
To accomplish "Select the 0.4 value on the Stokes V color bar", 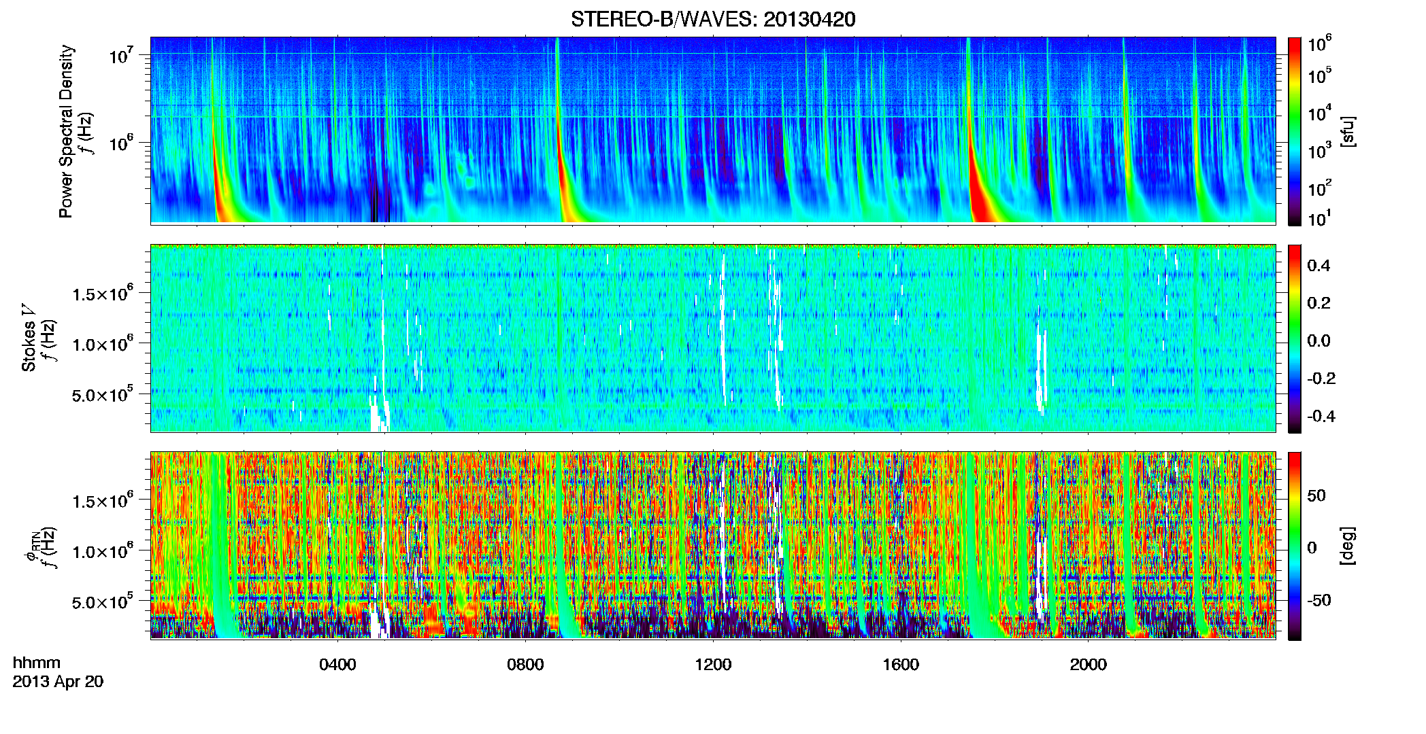I will click(x=1319, y=266).
